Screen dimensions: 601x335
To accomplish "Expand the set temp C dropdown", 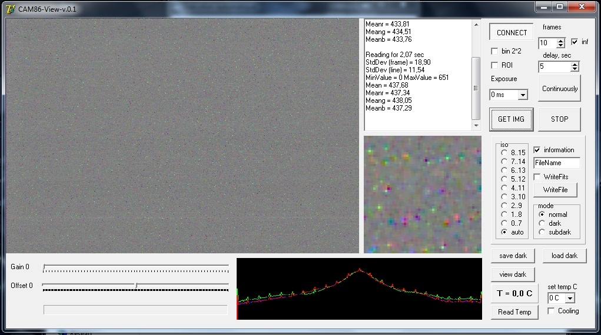I will coord(570,298).
